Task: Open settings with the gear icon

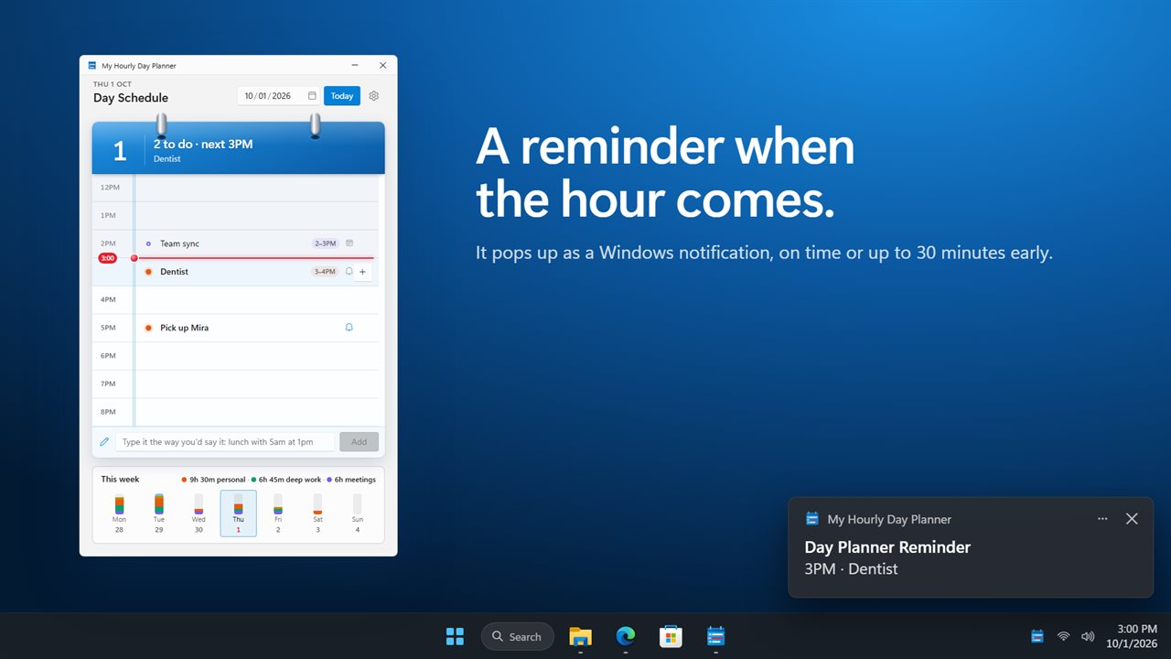Action: click(373, 96)
